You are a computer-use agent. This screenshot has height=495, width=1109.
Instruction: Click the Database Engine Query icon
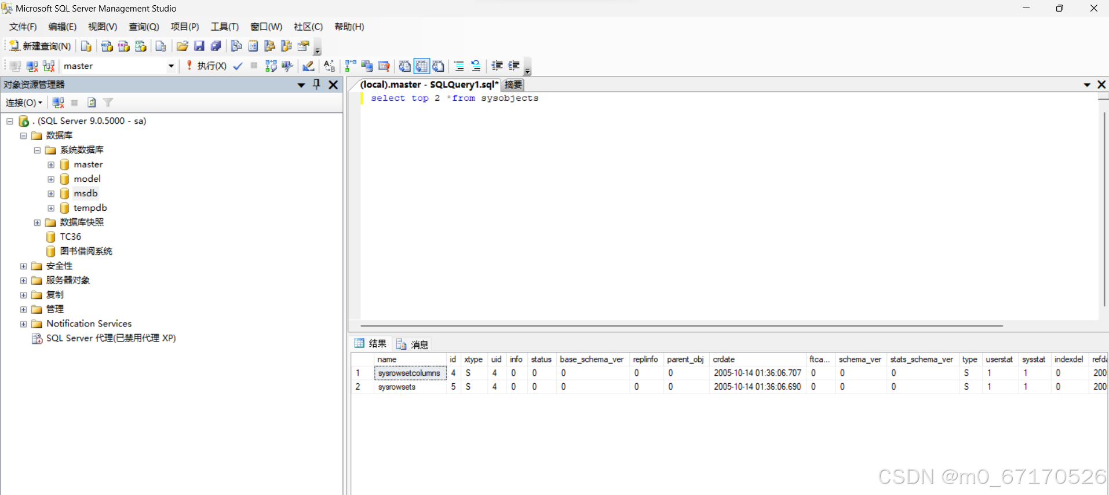pos(86,46)
